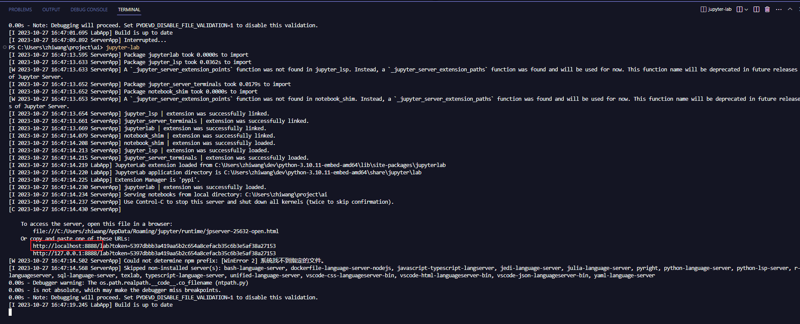Open the OUTPUT tab

[51, 10]
